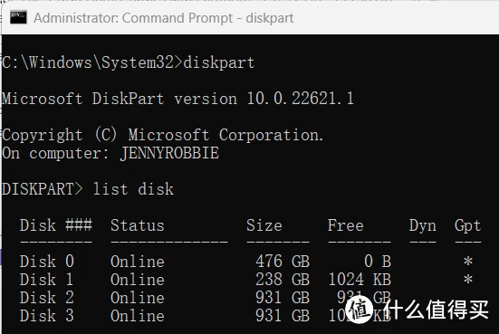The image size is (499, 334).
Task: Click the window title 'Administrator: Command Prompt - diskpart'
Action: [164, 18]
